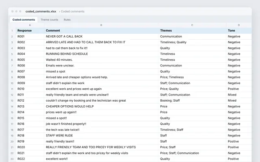The width and height of the screenshot is (260, 162).
Task: Select cell R022
Action: (x=30, y=159)
